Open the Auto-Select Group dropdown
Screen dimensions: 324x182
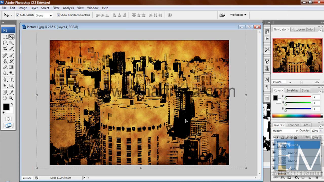44,15
